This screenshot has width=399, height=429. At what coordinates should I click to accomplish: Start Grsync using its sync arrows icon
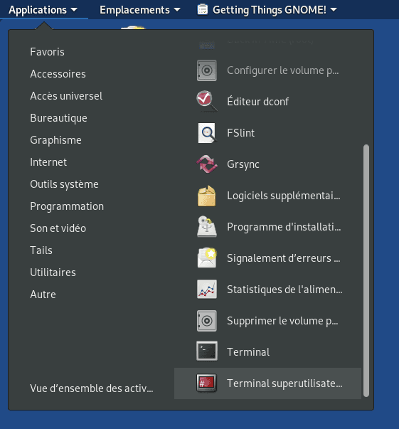coord(207,164)
